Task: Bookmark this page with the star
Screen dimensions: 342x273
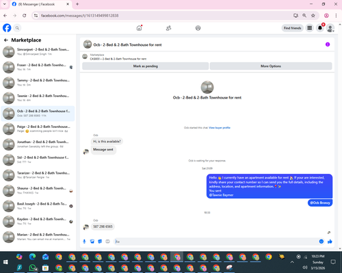Action: (313, 16)
